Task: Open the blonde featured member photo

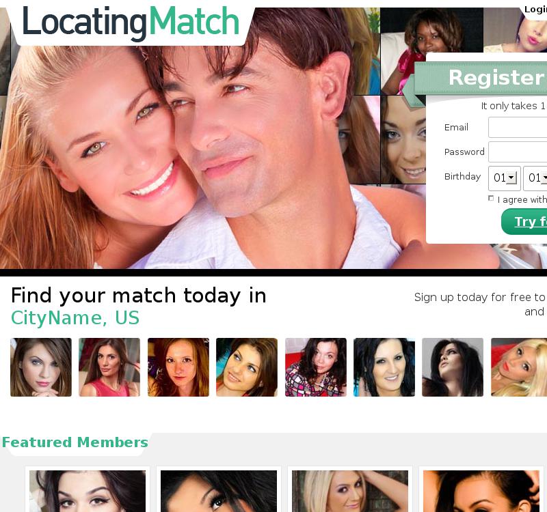Action: 350,491
